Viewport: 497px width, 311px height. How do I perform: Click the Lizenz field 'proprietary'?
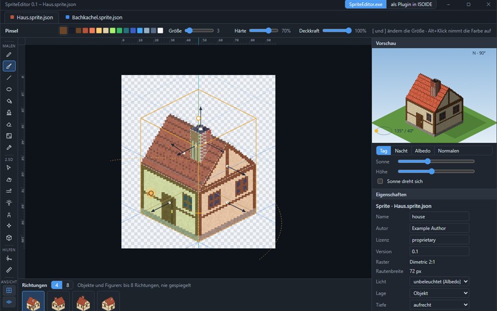(x=440, y=240)
